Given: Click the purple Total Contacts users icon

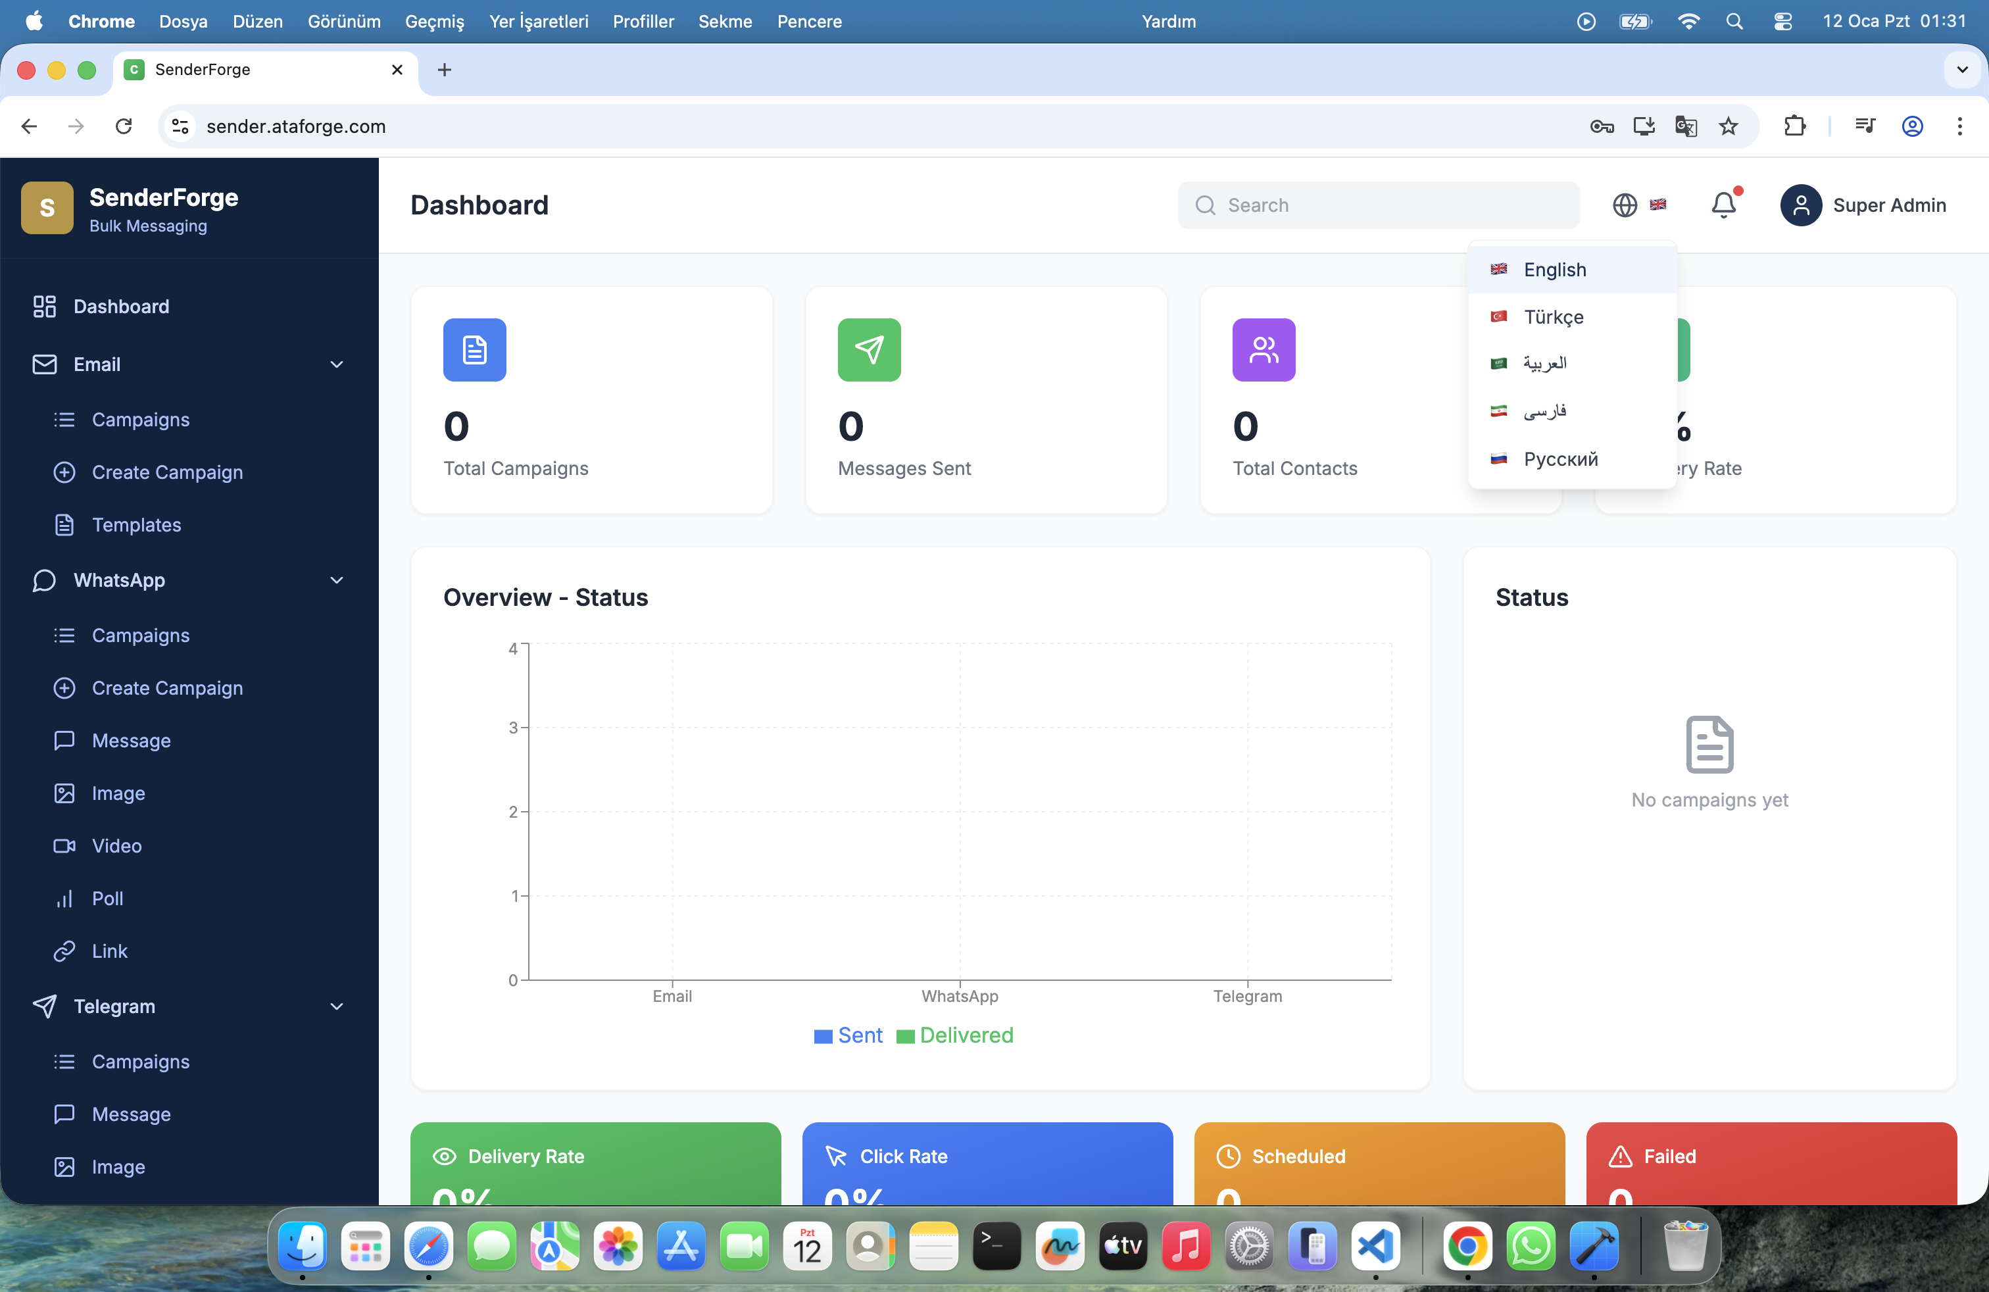Looking at the screenshot, I should (1264, 349).
